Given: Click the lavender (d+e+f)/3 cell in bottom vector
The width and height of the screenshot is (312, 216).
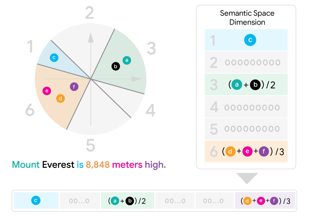Looking at the screenshot, I should pos(265,201).
